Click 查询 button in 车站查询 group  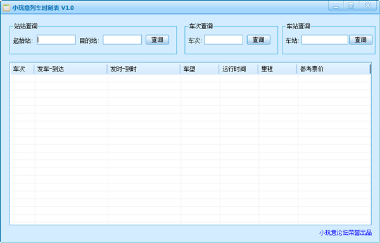(360, 40)
